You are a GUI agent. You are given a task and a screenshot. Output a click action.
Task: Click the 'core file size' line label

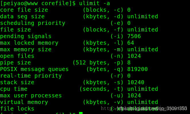click(x=24, y=10)
